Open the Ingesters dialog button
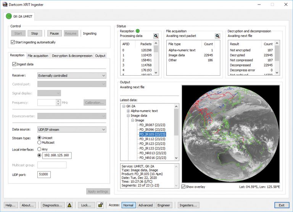 [188, 205]
